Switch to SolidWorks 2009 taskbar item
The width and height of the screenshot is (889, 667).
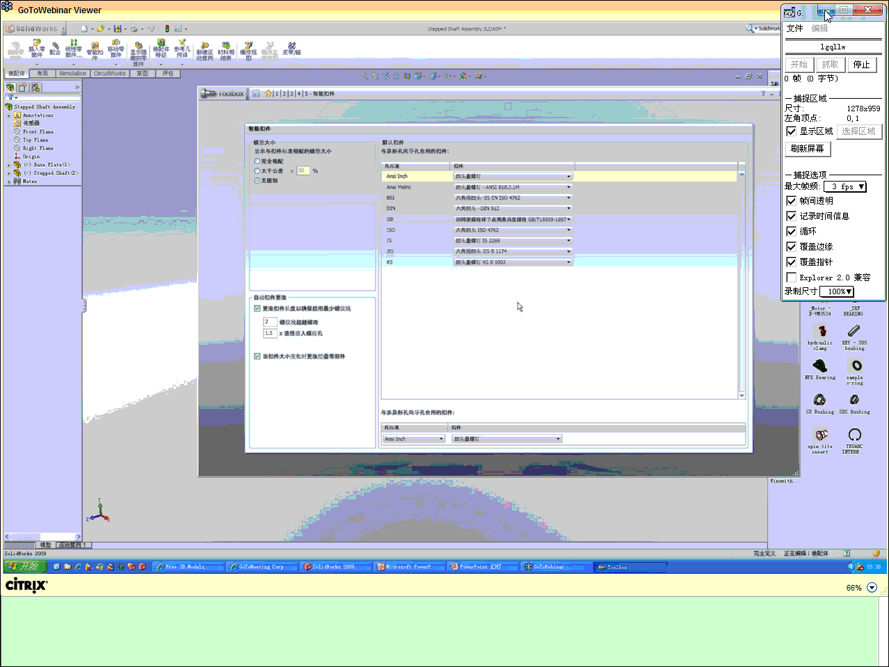pos(337,567)
